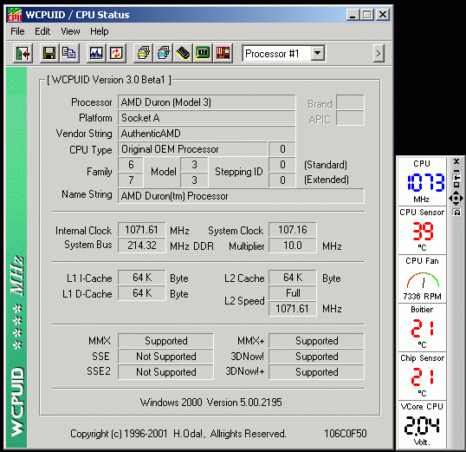
Task: Open chipset info red motherboard icon
Action: [223, 54]
